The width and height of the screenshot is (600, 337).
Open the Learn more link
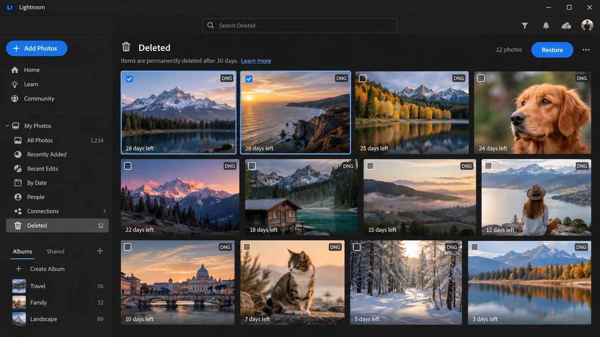(256, 61)
